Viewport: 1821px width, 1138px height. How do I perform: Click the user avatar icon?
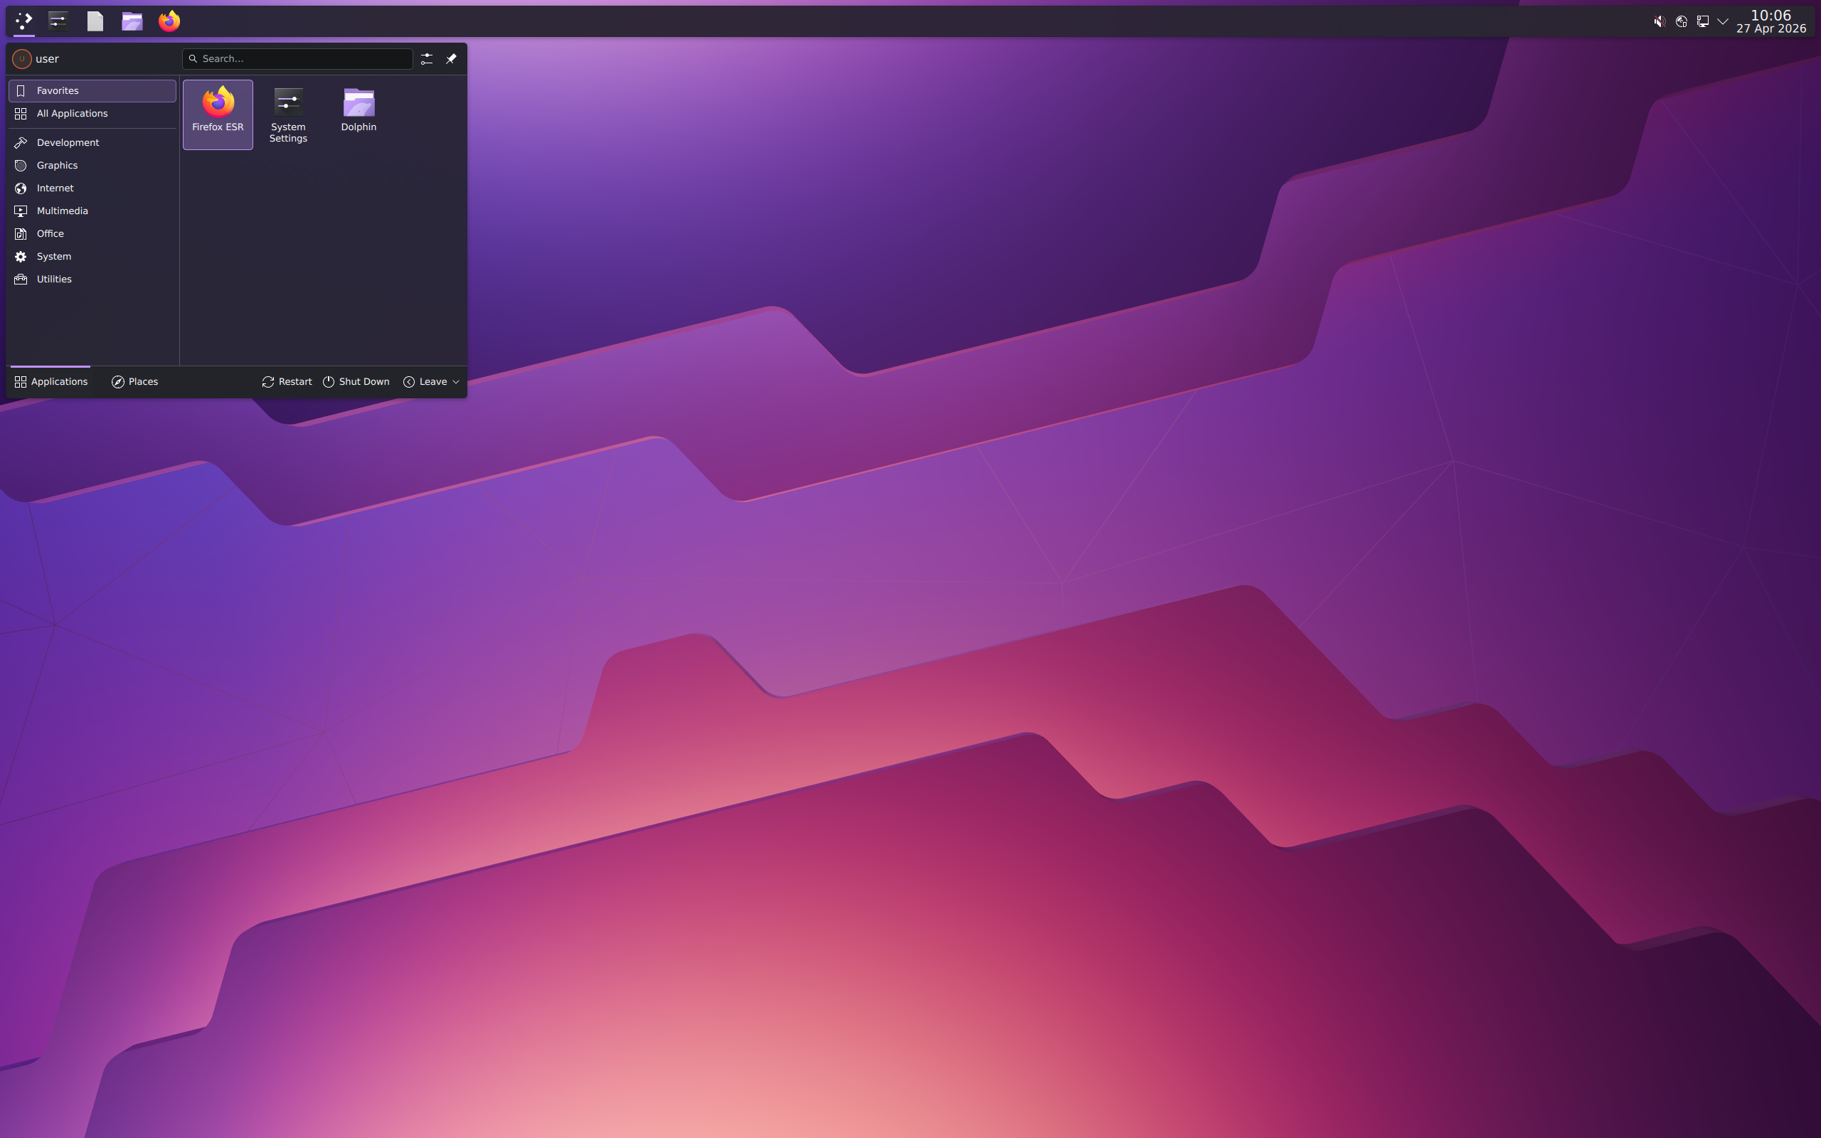click(x=22, y=59)
